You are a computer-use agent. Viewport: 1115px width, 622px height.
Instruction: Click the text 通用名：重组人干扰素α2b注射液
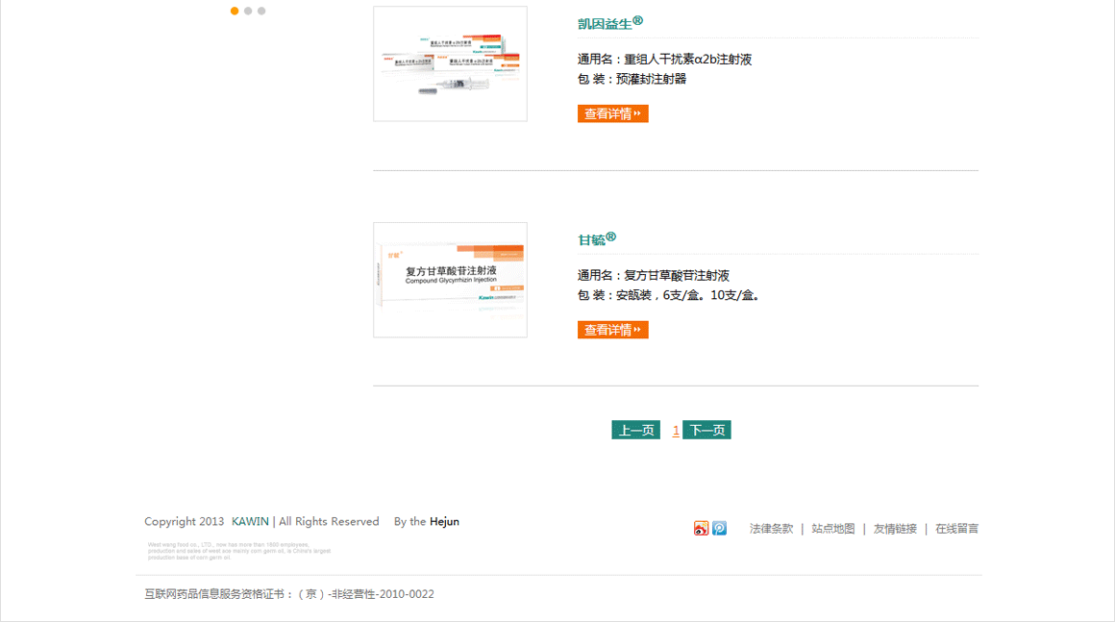click(x=665, y=59)
